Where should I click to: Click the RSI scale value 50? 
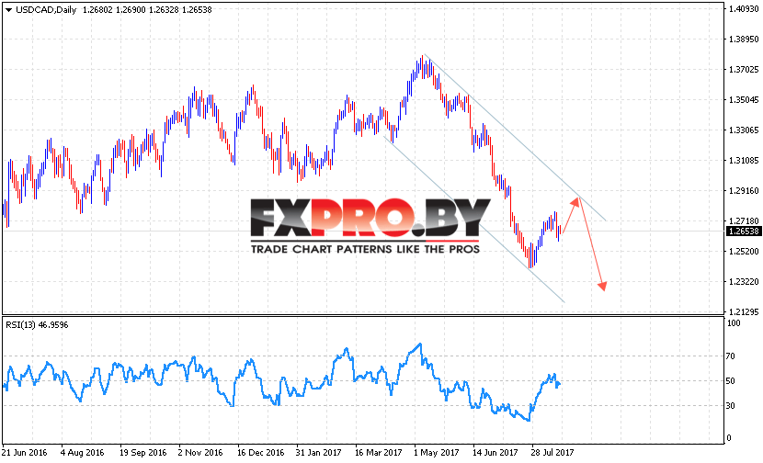[x=731, y=381]
